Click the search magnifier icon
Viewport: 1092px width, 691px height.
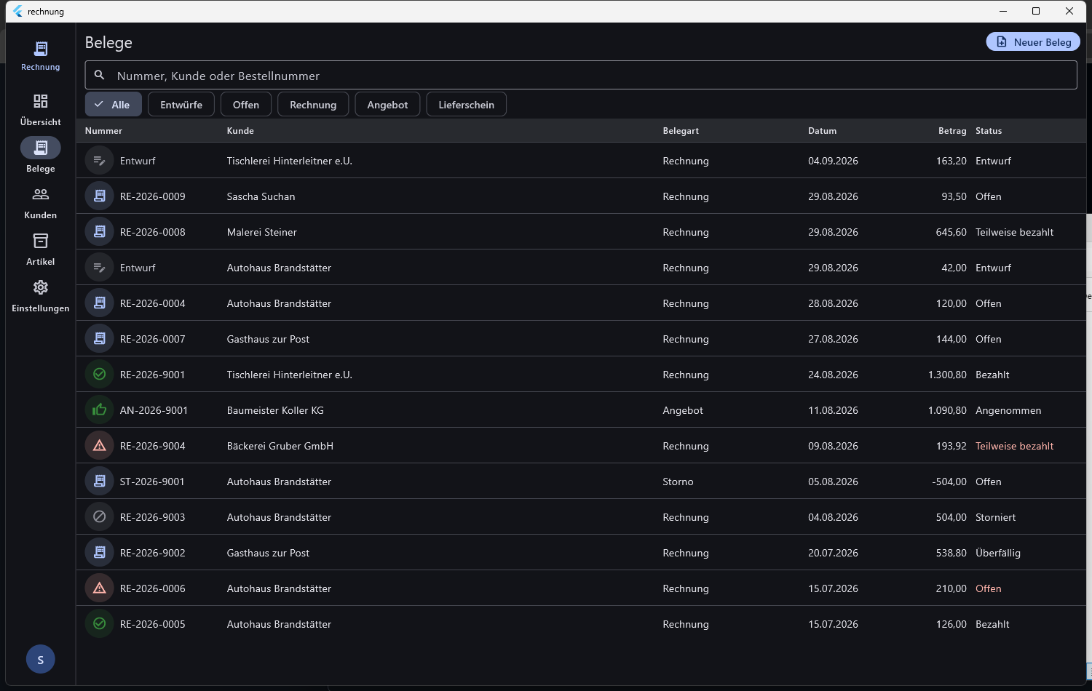pyautogui.click(x=100, y=75)
